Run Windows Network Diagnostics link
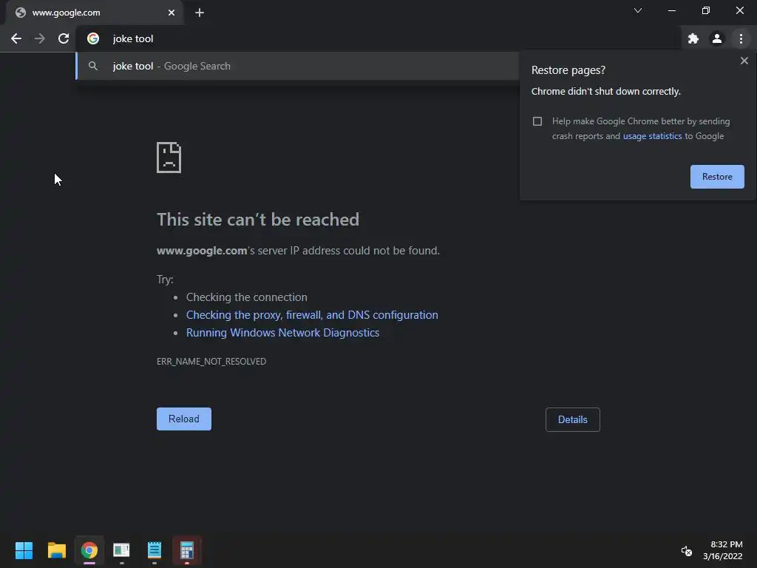The width and height of the screenshot is (757, 568). pyautogui.click(x=282, y=333)
